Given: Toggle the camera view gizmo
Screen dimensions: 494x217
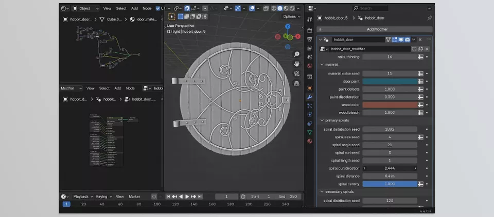Looking at the screenshot, I should [296, 73].
